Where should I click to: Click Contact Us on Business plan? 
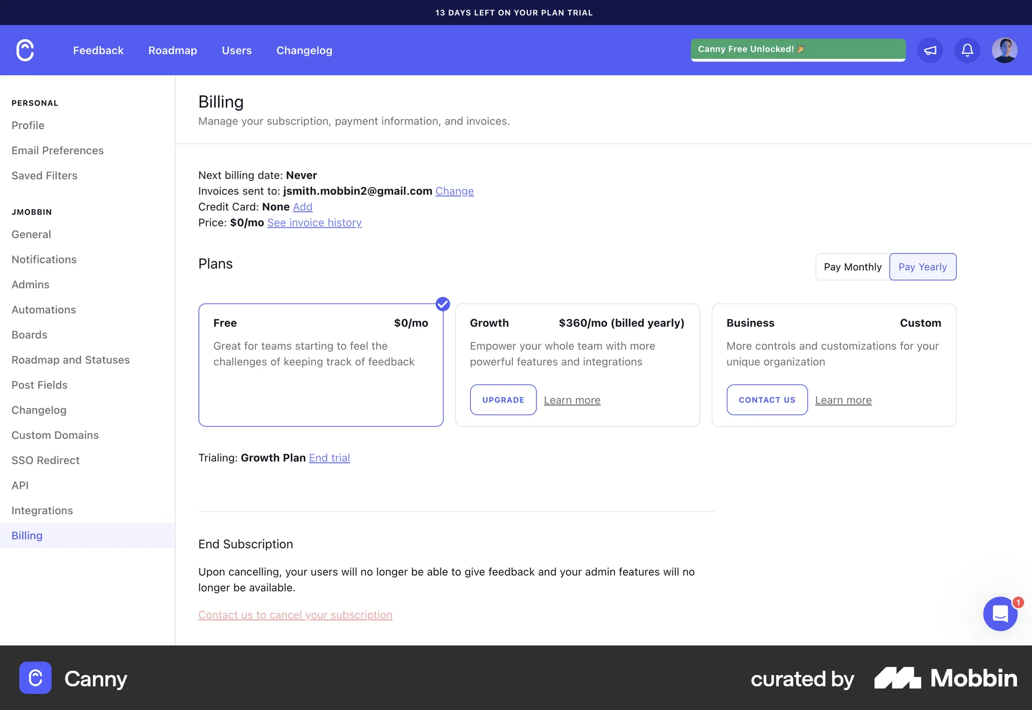click(766, 400)
